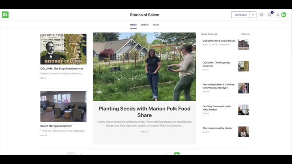This screenshot has width=292, height=164.
Task: Click the MAR 31 date under Happy Healthy Healer
Action: pos(206,132)
